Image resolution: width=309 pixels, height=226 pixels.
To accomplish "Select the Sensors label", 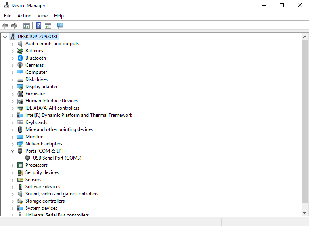I will 33,180.
